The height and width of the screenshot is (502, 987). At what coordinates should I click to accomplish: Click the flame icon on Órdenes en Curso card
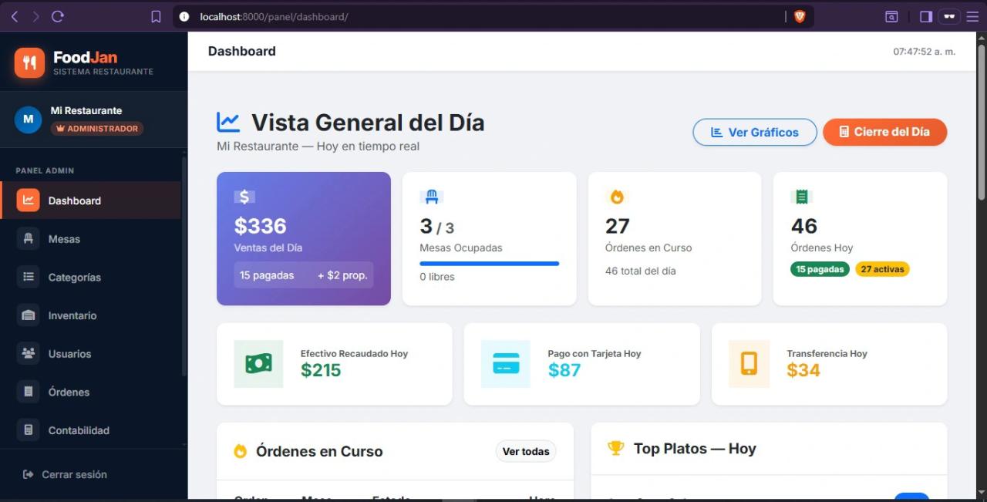pos(617,197)
